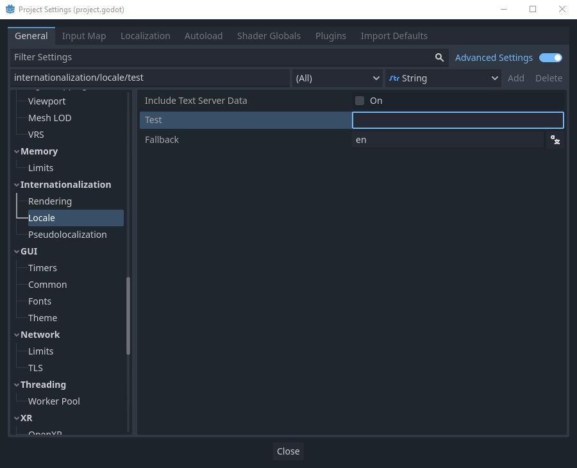This screenshot has width=577, height=468.
Task: Collapse the GUI tree section
Action: pyautogui.click(x=17, y=251)
